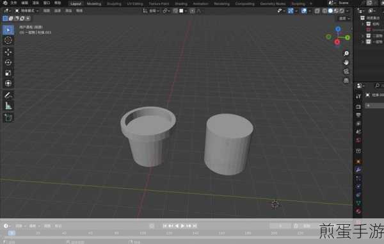Switch to the Texture Paint workspace
This screenshot has height=244, width=384.
point(159,4)
